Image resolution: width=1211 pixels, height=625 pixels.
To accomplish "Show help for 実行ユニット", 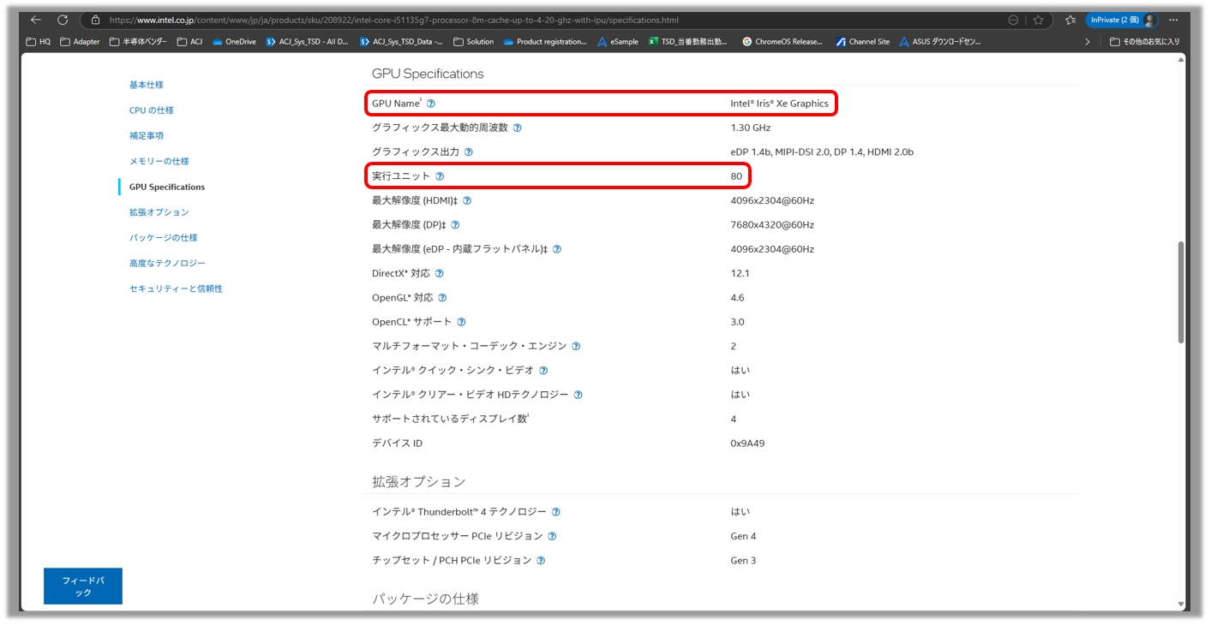I will point(440,176).
